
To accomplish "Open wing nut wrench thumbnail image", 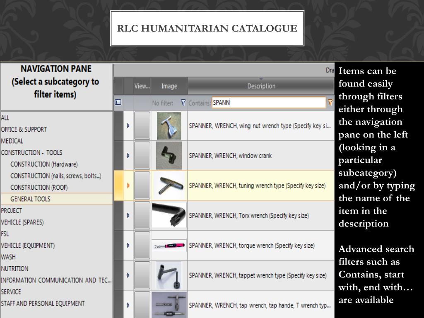I will click(169, 126).
